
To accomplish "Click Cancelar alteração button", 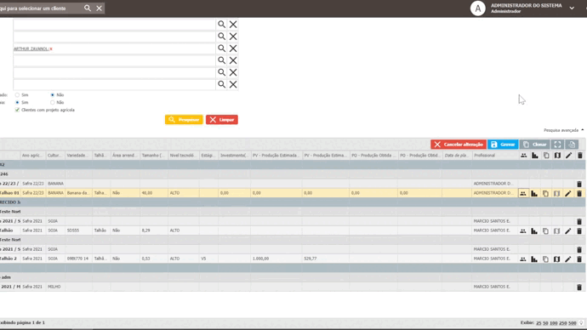I will (459, 145).
